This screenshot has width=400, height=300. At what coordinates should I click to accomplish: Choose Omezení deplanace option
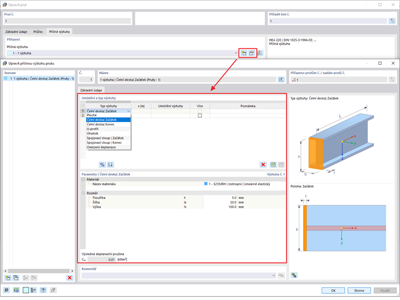tap(108, 147)
